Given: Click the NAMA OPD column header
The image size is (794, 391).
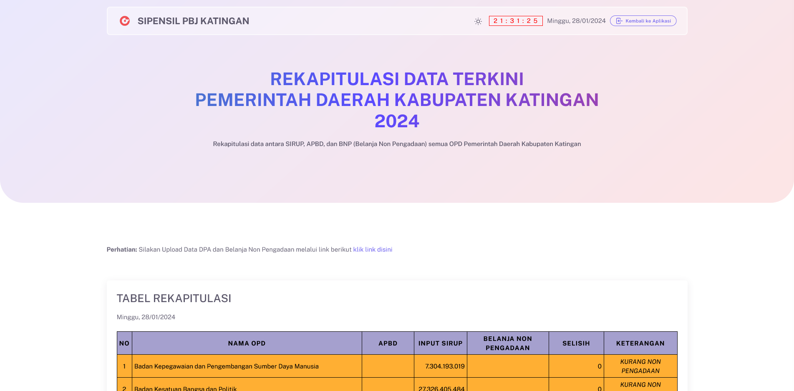Looking at the screenshot, I should click(x=247, y=343).
